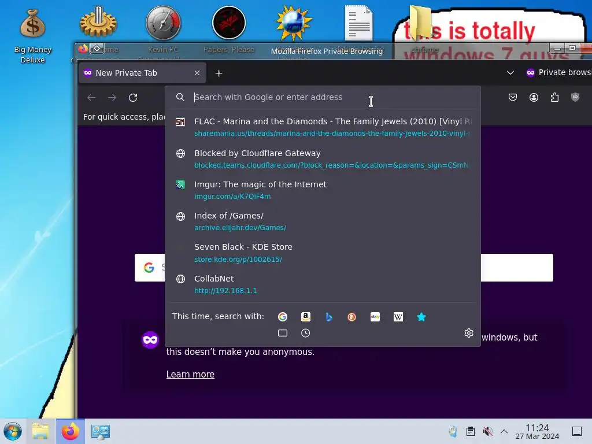The width and height of the screenshot is (592, 444).
Task: Search in History clock icon
Action: (x=306, y=333)
